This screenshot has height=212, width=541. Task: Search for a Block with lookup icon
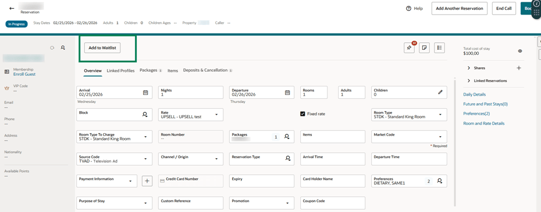pyautogui.click(x=145, y=115)
